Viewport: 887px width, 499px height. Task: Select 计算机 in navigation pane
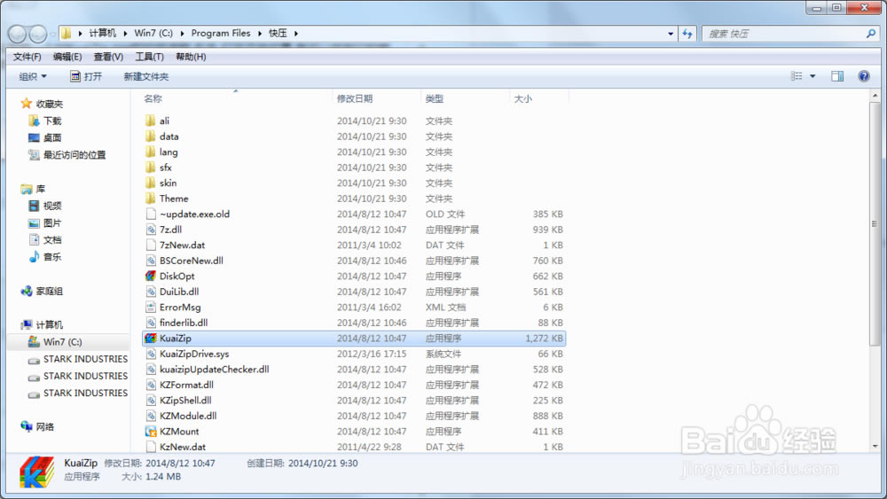tap(42, 325)
